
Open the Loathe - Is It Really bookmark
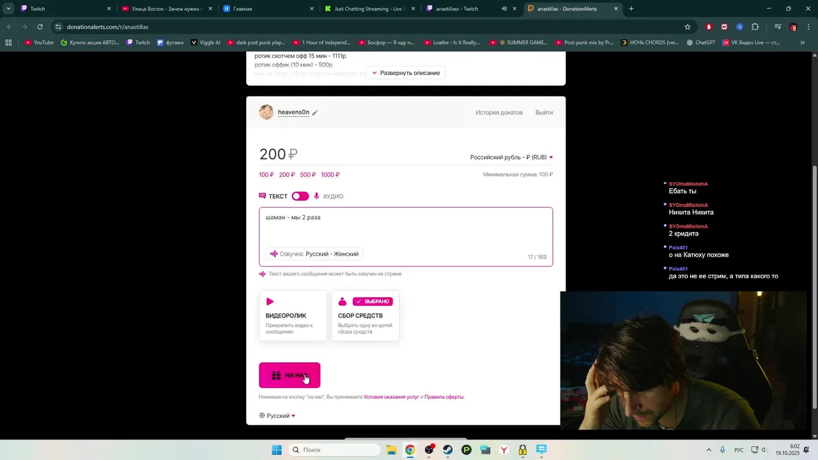[x=451, y=43]
